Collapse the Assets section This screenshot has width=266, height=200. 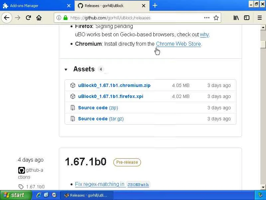click(66, 69)
